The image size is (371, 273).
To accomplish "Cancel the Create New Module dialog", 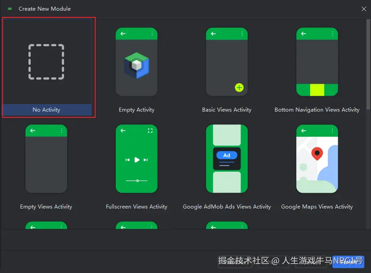I will point(311,262).
